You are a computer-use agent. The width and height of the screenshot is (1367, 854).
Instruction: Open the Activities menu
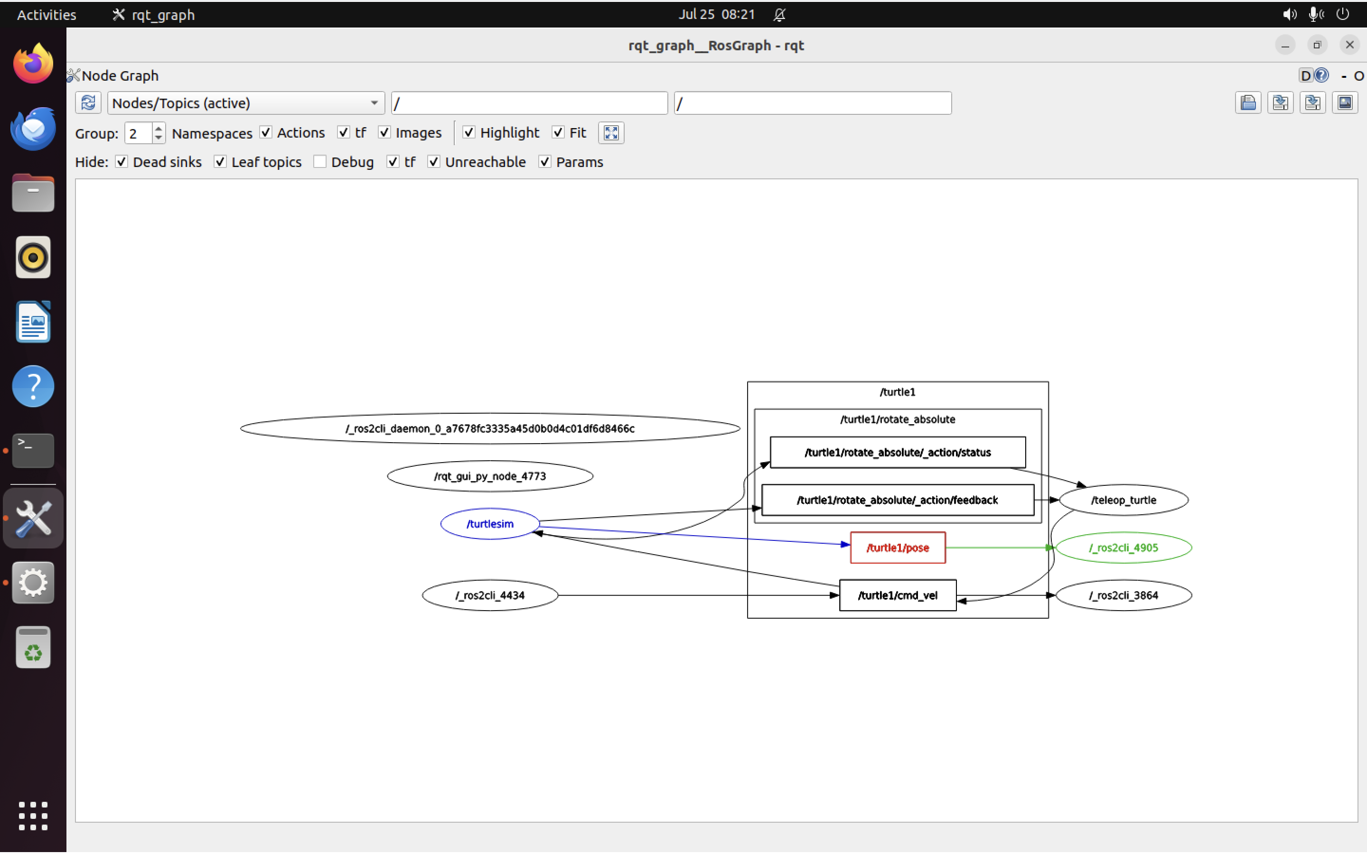coord(46,15)
